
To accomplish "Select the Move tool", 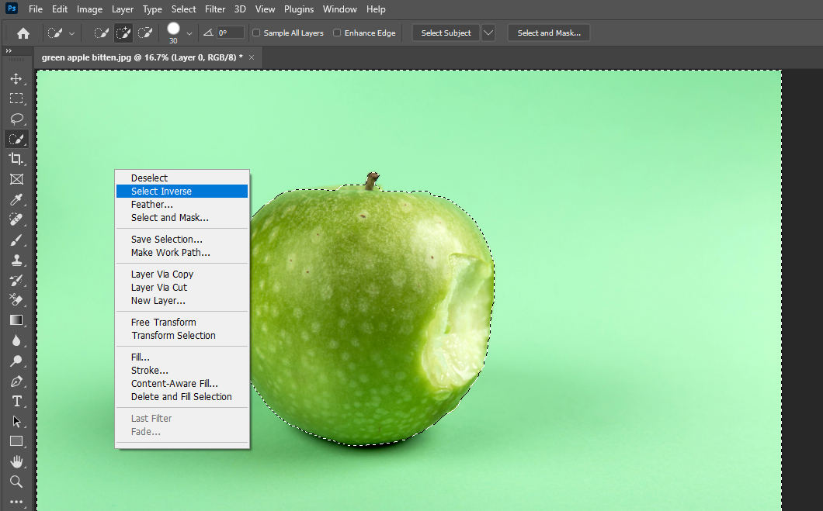I will click(16, 78).
